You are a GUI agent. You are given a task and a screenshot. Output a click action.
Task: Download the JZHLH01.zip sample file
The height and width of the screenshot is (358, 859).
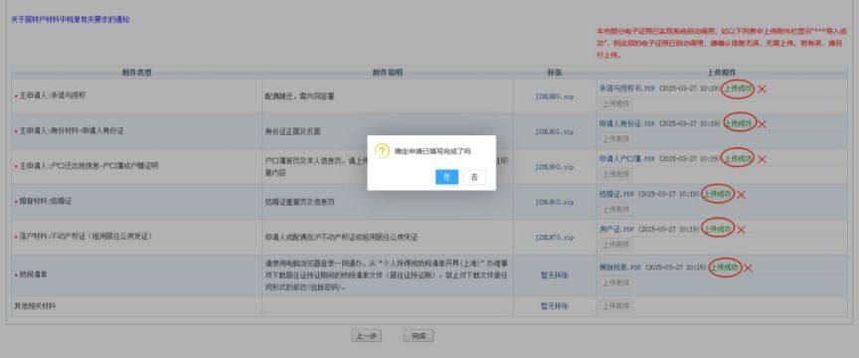(555, 131)
